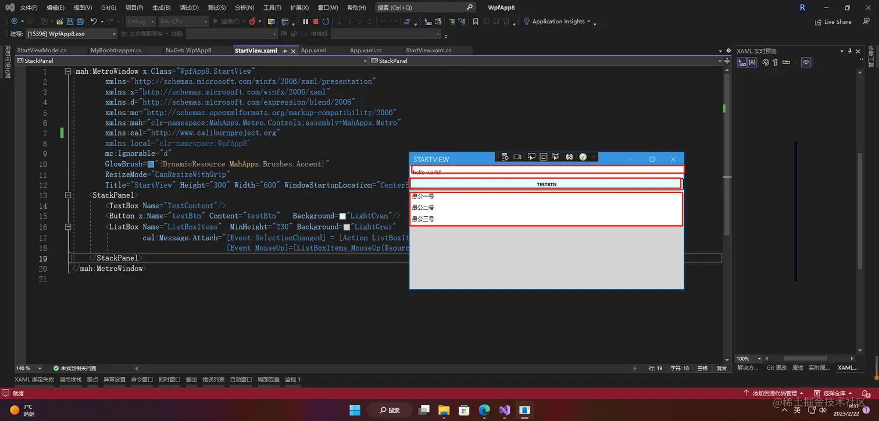Screen dimensions: 879x421
Task: Click the TESTBTN button in the running app
Action: [x=546, y=184]
